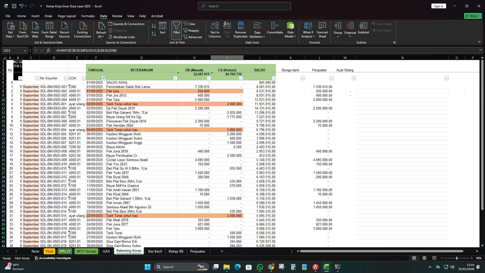
Task: Switch to the Formulas ribbon tab
Action: tap(88, 16)
